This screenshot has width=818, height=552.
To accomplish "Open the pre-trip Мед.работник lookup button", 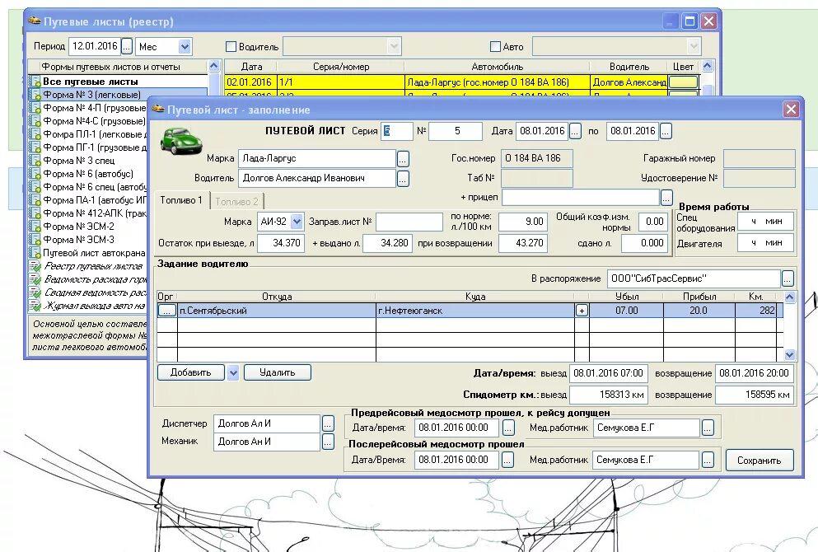I will (708, 428).
